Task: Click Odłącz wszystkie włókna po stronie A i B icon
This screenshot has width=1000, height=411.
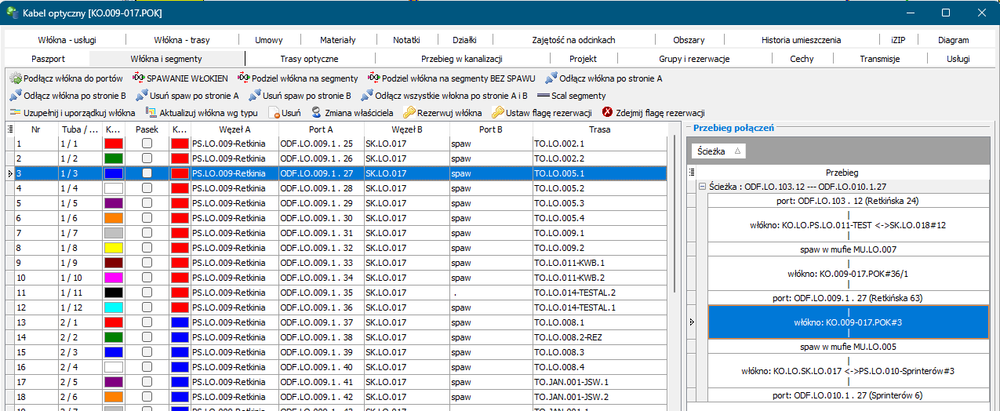Action: [367, 96]
